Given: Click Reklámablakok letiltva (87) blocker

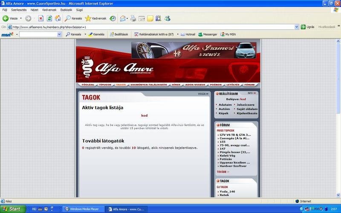Looking at the screenshot, I should click(154, 35).
